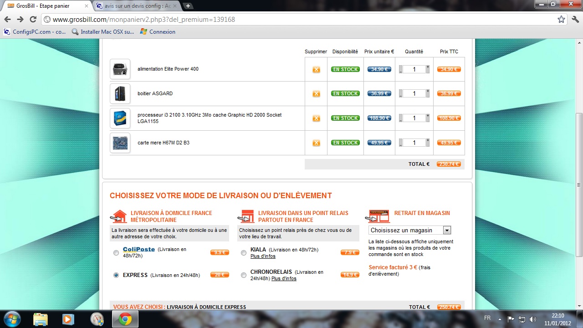Click 'Plus d'infos' link under KIALA

(263, 256)
